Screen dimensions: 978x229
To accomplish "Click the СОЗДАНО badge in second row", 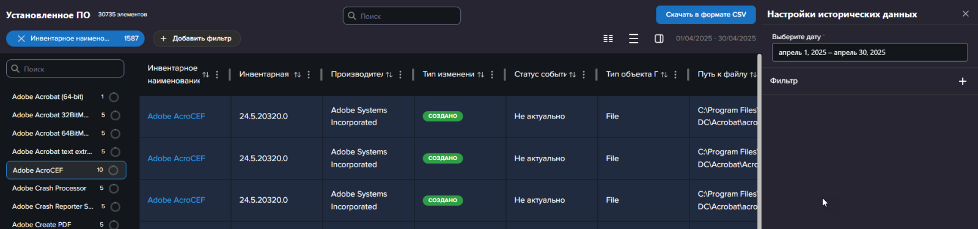I will [x=443, y=159].
